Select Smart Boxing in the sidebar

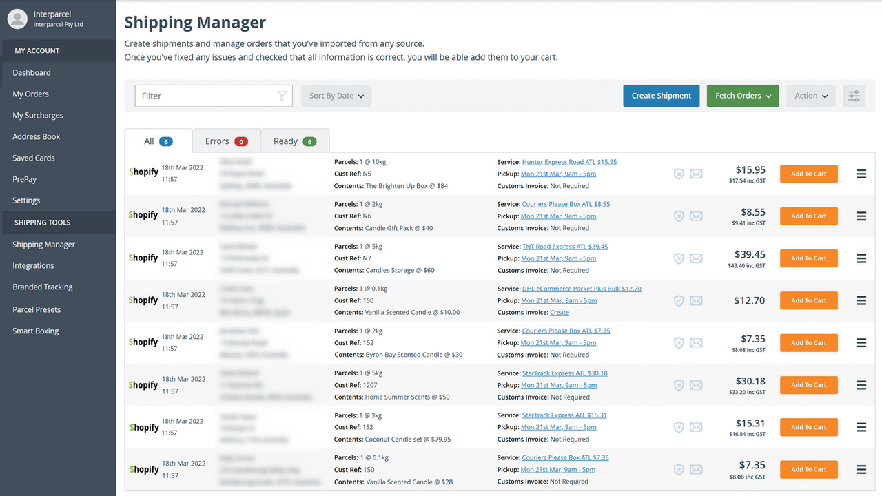(35, 331)
